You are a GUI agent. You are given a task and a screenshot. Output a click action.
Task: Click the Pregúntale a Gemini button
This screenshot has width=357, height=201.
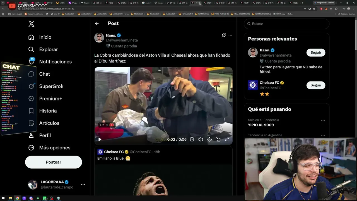324,3
